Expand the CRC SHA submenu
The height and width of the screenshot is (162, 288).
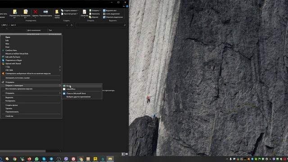tap(31, 70)
